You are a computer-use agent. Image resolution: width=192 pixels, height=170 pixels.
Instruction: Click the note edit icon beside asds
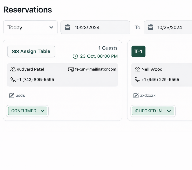point(12,96)
